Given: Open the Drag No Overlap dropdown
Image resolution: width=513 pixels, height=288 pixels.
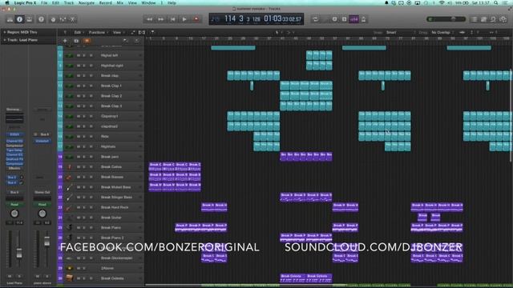Looking at the screenshot, I should [442, 32].
